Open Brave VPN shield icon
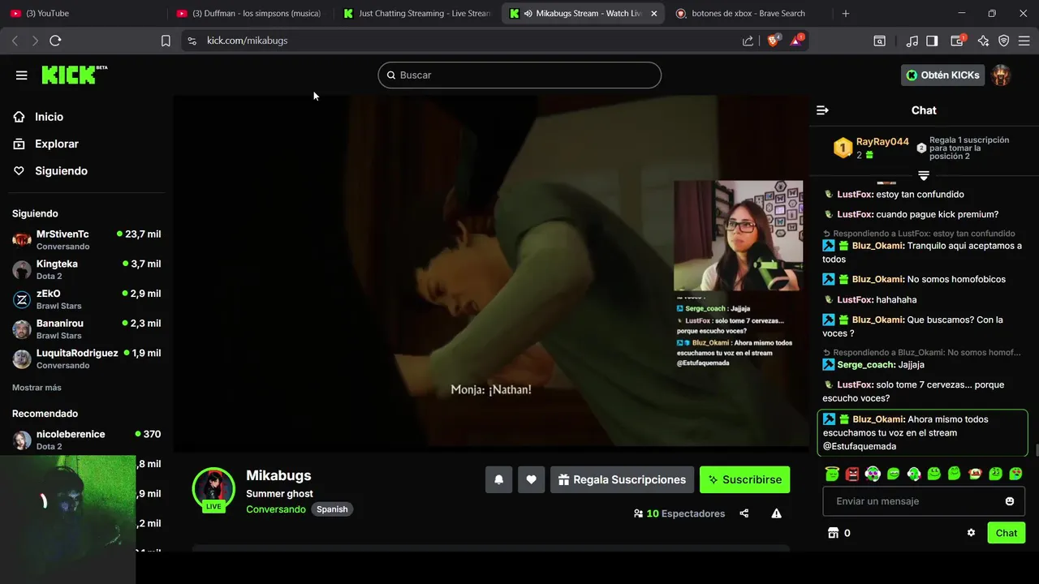Viewport: 1039px width, 584px height. [1003, 41]
